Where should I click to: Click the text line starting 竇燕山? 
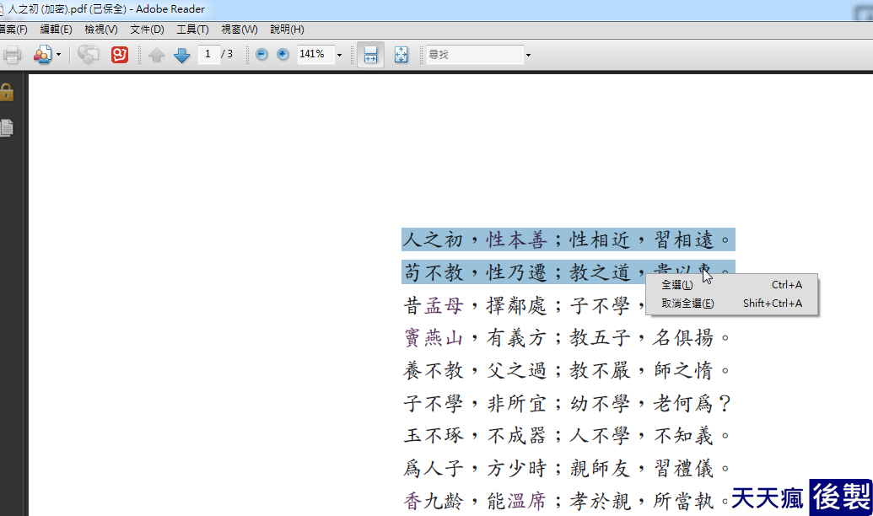coord(567,338)
